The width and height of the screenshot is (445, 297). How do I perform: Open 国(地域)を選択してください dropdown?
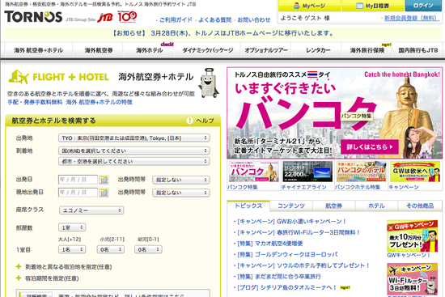click(134, 151)
